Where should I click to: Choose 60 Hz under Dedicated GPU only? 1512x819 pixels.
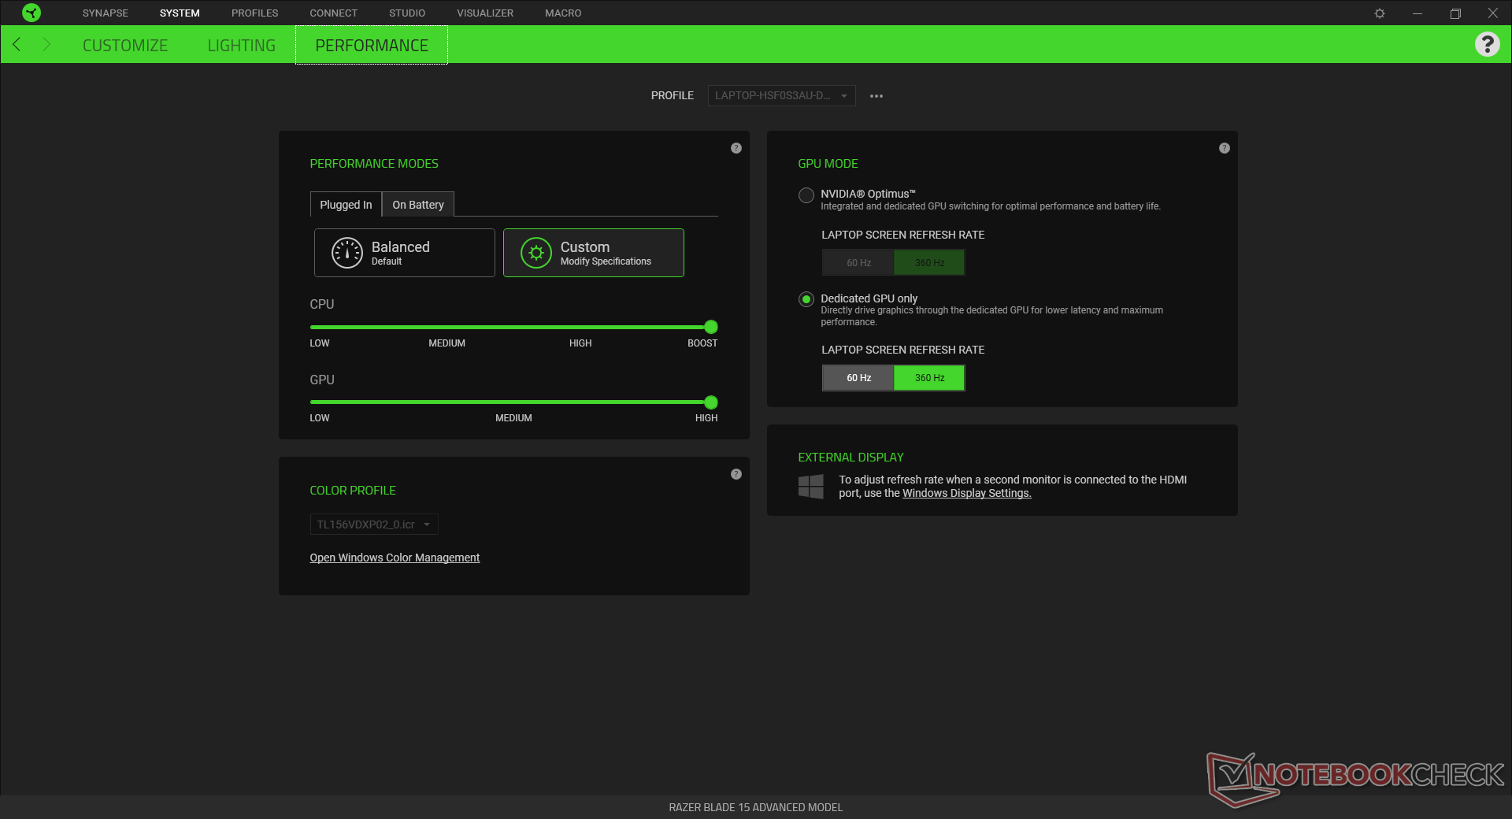pyautogui.click(x=858, y=378)
